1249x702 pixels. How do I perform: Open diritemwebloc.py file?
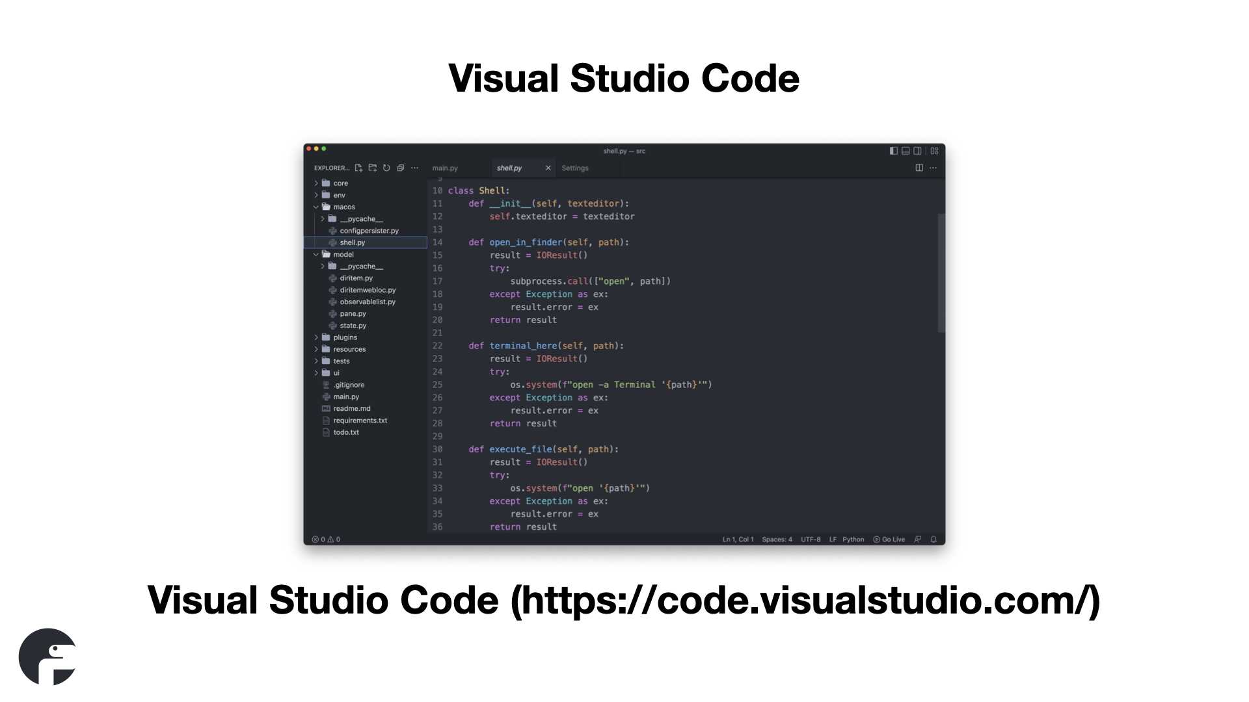pos(365,290)
